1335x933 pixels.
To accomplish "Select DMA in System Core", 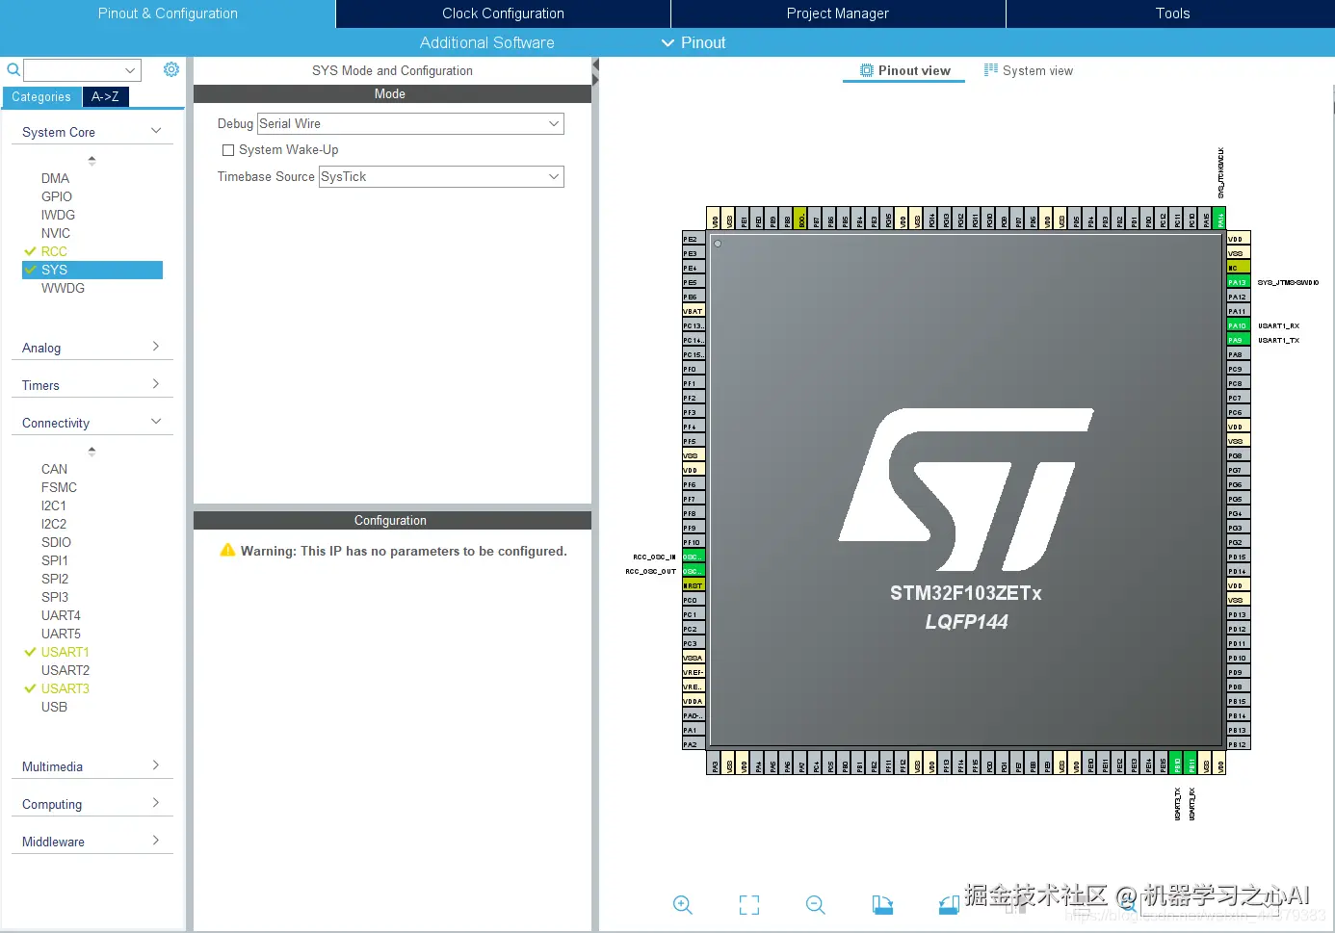I will tap(55, 178).
